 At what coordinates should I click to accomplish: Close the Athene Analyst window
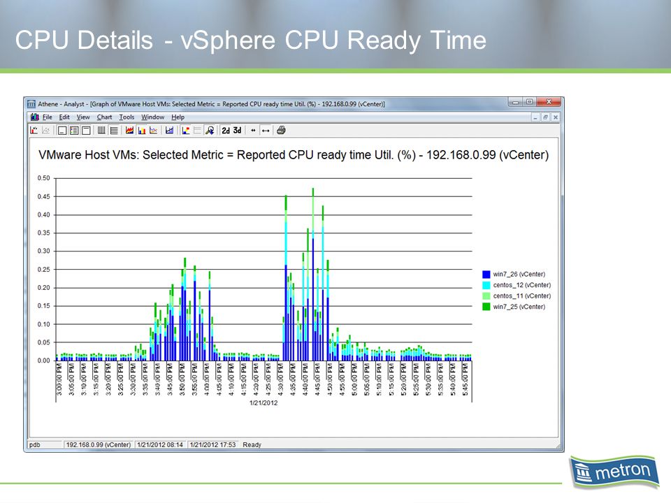click(549, 102)
